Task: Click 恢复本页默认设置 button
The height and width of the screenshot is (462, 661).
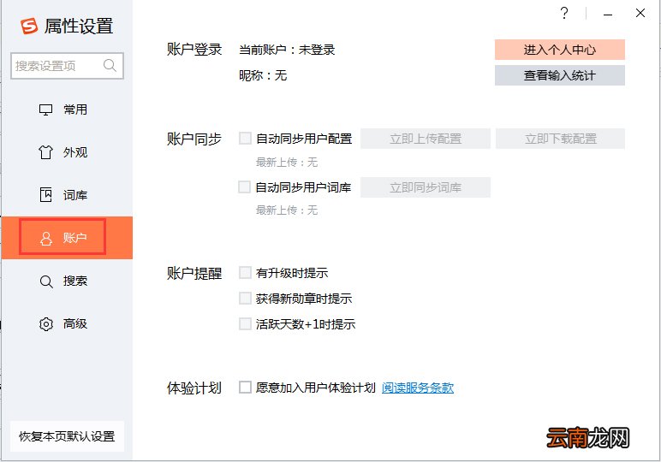Action: pyautogui.click(x=67, y=436)
